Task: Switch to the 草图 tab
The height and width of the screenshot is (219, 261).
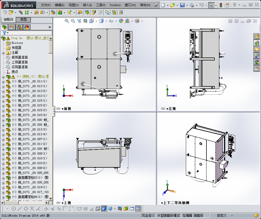Action: pos(24,20)
